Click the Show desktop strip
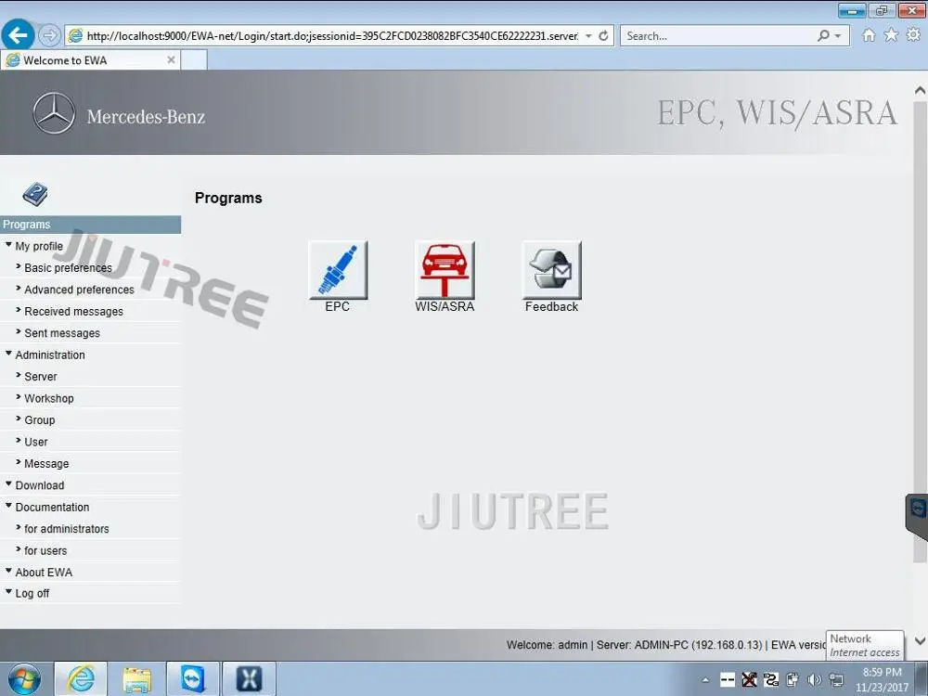This screenshot has height=696, width=928. tap(923, 679)
